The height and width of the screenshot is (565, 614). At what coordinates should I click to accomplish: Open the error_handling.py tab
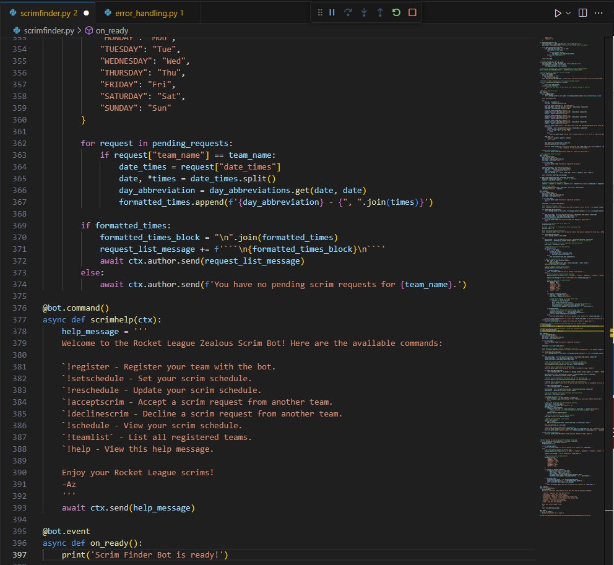tap(149, 13)
